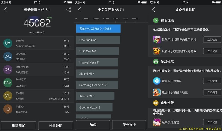Viewport: 222px width, 131px height.
Task: Open the 经典棋牌游戏 app icon
Action: coord(157,122)
